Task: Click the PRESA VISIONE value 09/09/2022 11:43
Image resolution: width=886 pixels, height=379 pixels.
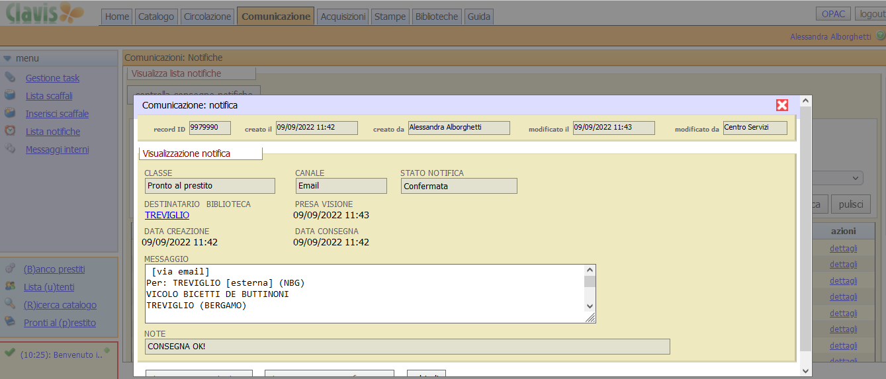Action: [x=331, y=215]
